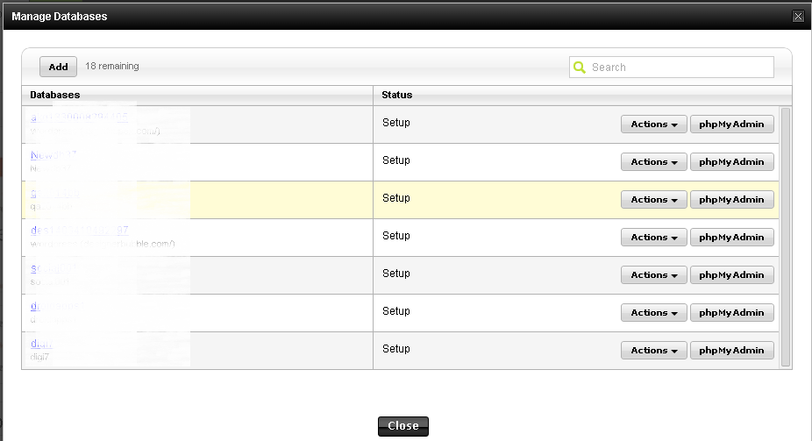Open Actions dropdown for the first database
The height and width of the screenshot is (441, 812).
[x=653, y=124]
